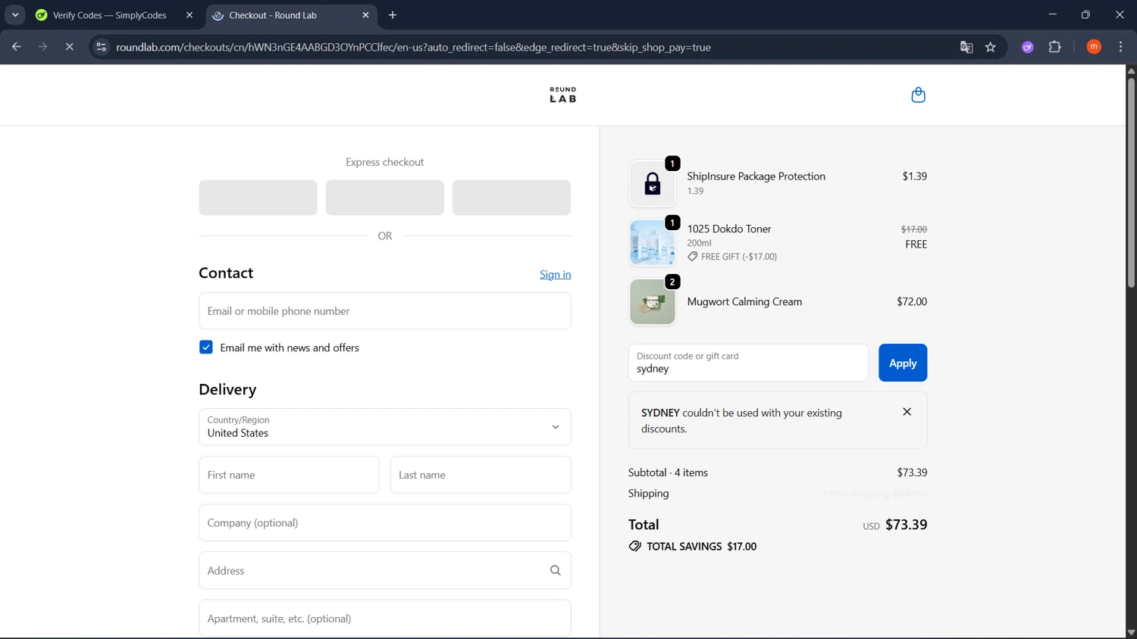1137x639 pixels.
Task: Click the total savings tag icon
Action: [x=634, y=546]
